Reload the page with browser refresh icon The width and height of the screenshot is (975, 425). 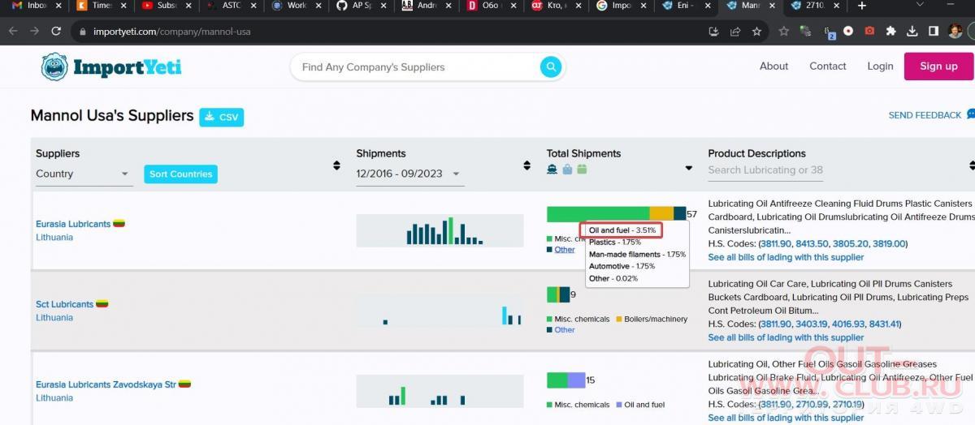pyautogui.click(x=56, y=32)
